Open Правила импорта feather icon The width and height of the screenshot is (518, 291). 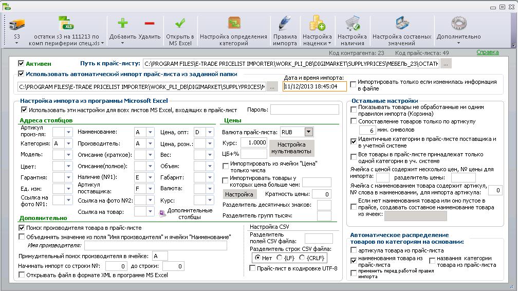pos(285,23)
